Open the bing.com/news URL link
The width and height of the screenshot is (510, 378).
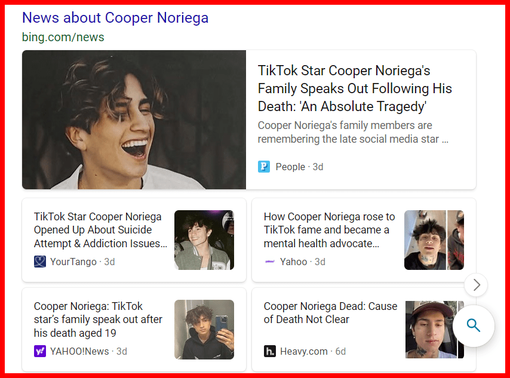(63, 37)
